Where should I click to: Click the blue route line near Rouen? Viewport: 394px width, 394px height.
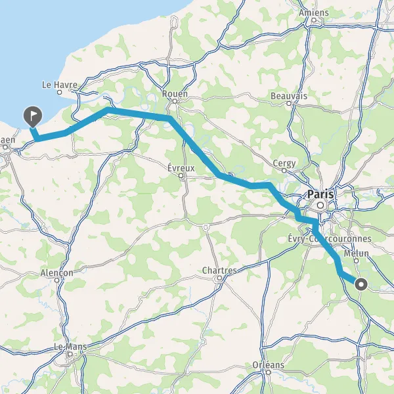[161, 116]
